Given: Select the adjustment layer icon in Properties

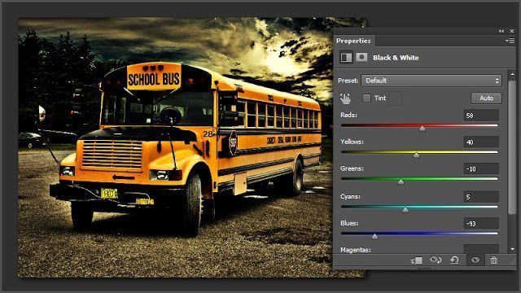Looking at the screenshot, I should point(346,58).
